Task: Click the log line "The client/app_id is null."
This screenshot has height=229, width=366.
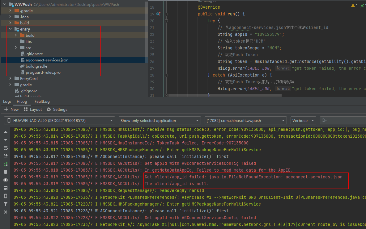Action: tap(177, 184)
